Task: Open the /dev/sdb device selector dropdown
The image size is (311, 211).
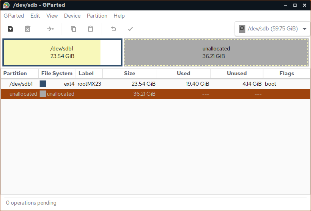Action: (273, 29)
